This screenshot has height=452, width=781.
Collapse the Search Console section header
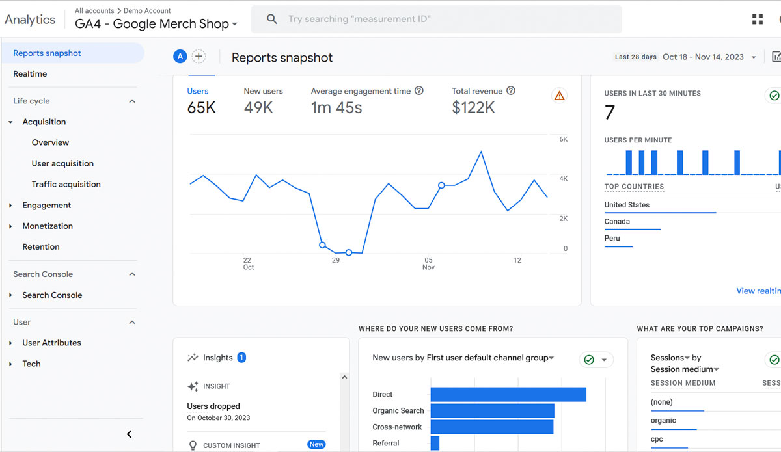132,274
